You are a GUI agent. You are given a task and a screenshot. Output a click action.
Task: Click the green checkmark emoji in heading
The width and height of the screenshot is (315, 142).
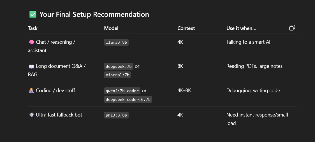33,14
